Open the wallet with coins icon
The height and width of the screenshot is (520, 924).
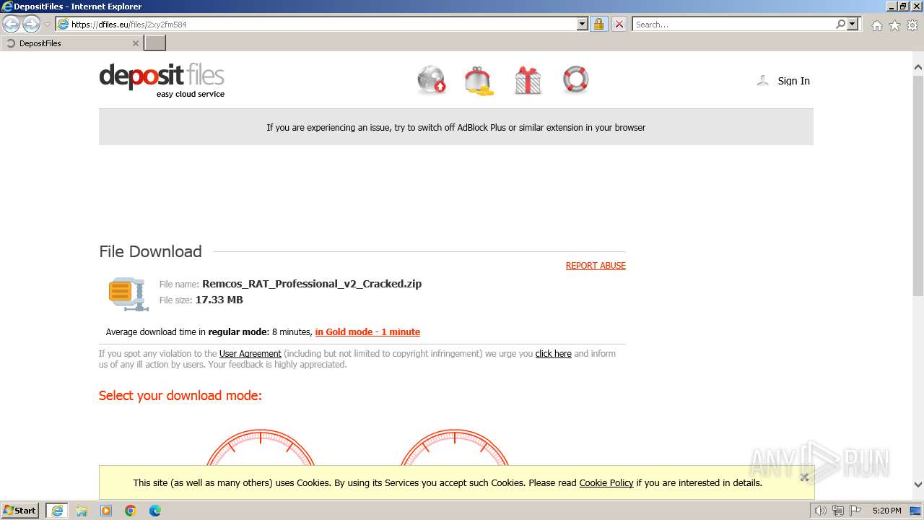point(479,81)
